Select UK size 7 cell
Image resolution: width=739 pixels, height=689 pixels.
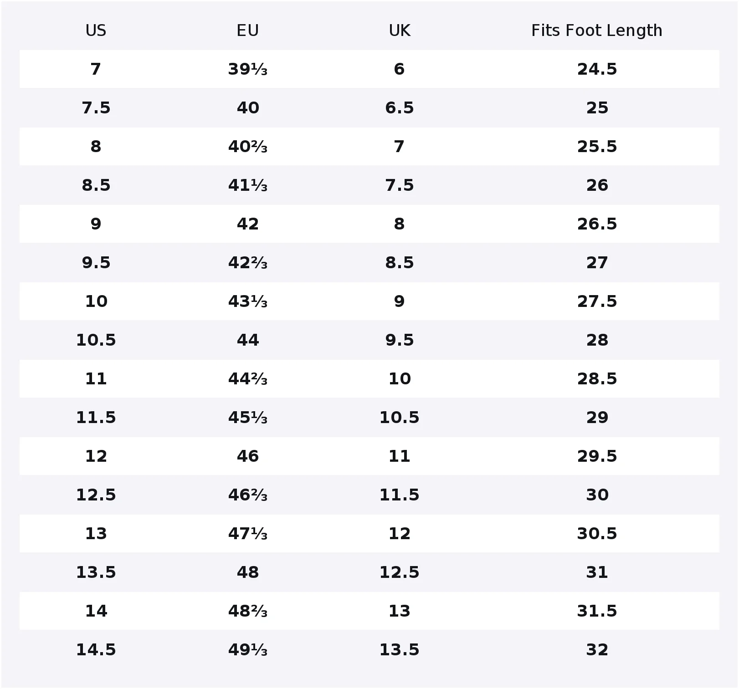click(x=399, y=147)
